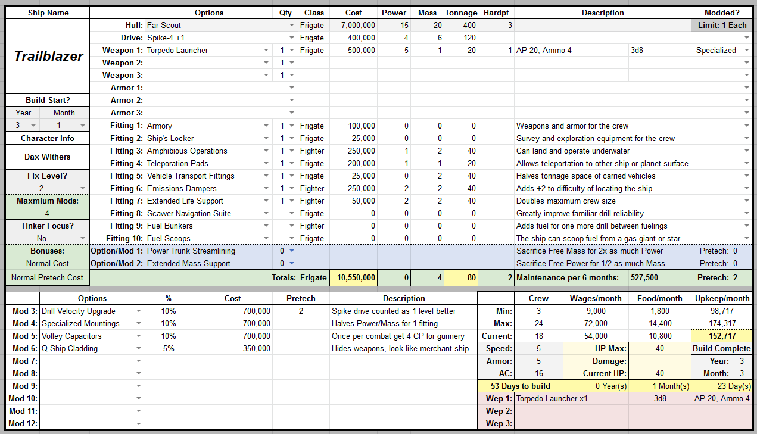Open the empty Mod 7 dropdown

pos(139,361)
